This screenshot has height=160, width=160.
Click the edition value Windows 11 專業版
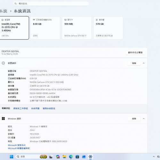[x=38, y=126]
